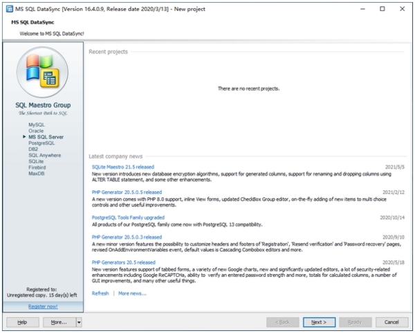Image resolution: width=415 pixels, height=333 pixels.
Task: Click the Latest company news heading
Action: (116, 156)
